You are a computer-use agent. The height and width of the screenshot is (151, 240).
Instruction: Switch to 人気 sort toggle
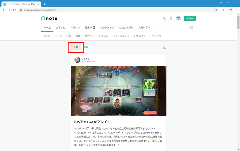click(x=76, y=47)
